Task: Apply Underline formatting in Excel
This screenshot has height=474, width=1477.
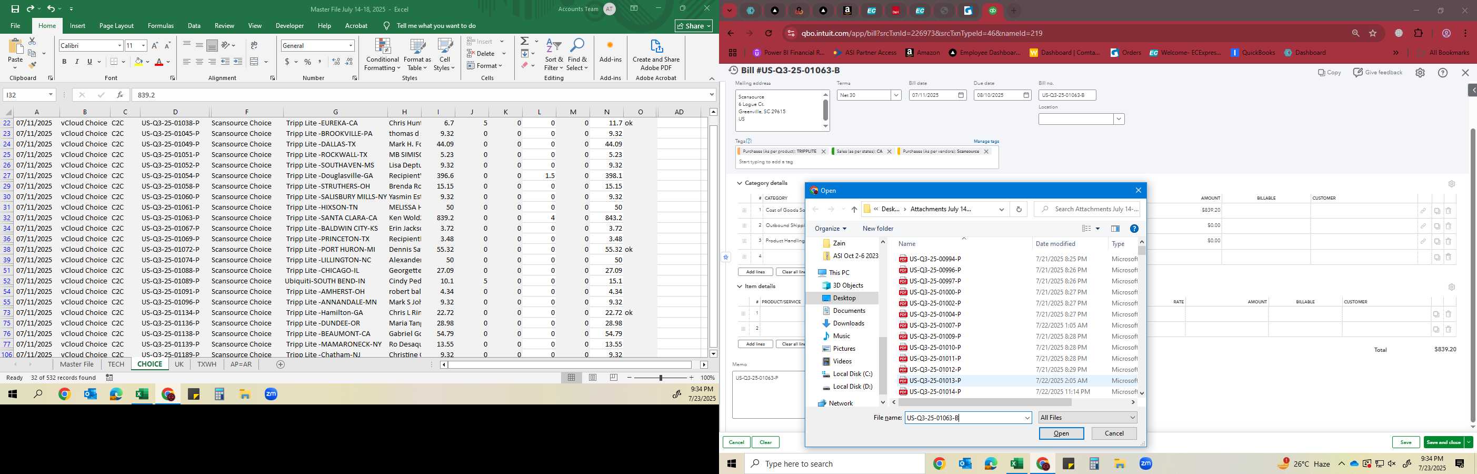Action: coord(89,62)
